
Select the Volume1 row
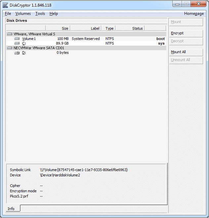[86, 39]
